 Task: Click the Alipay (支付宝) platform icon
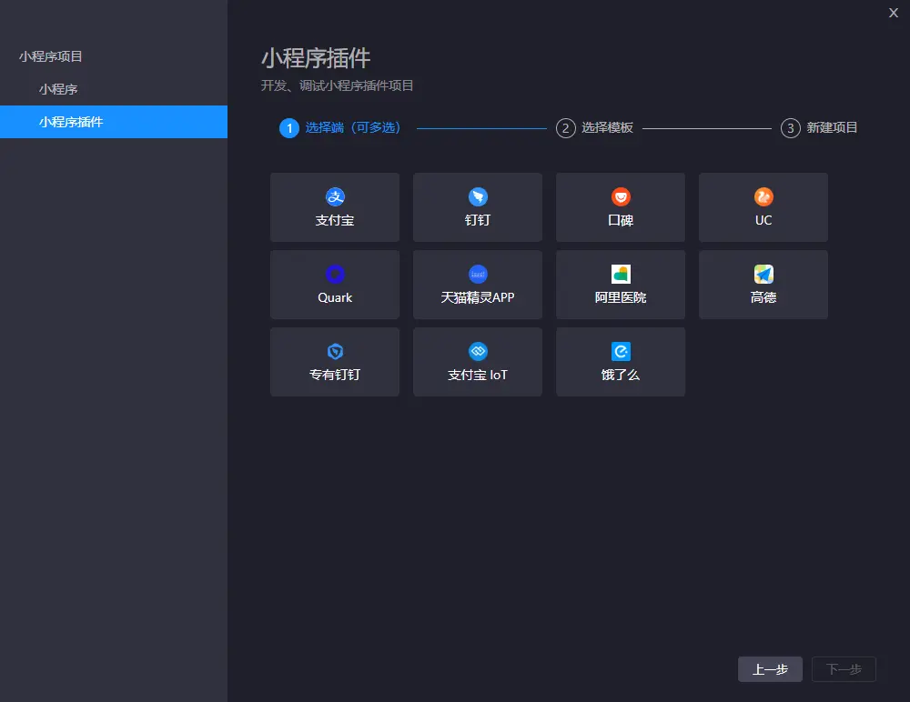pos(335,196)
